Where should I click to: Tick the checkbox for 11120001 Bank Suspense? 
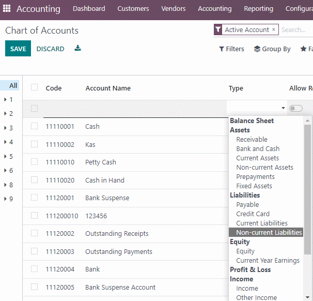(x=34, y=198)
